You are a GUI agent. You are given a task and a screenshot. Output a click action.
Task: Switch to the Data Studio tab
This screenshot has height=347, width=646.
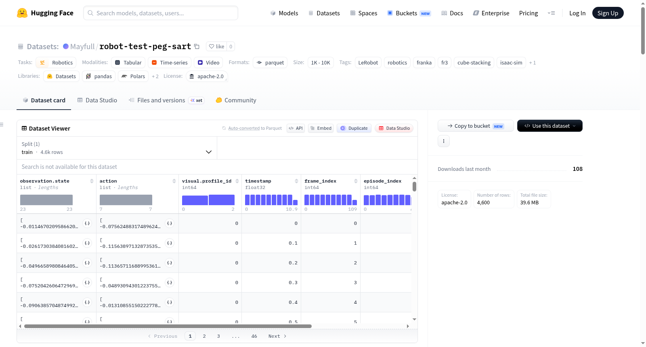tap(97, 100)
